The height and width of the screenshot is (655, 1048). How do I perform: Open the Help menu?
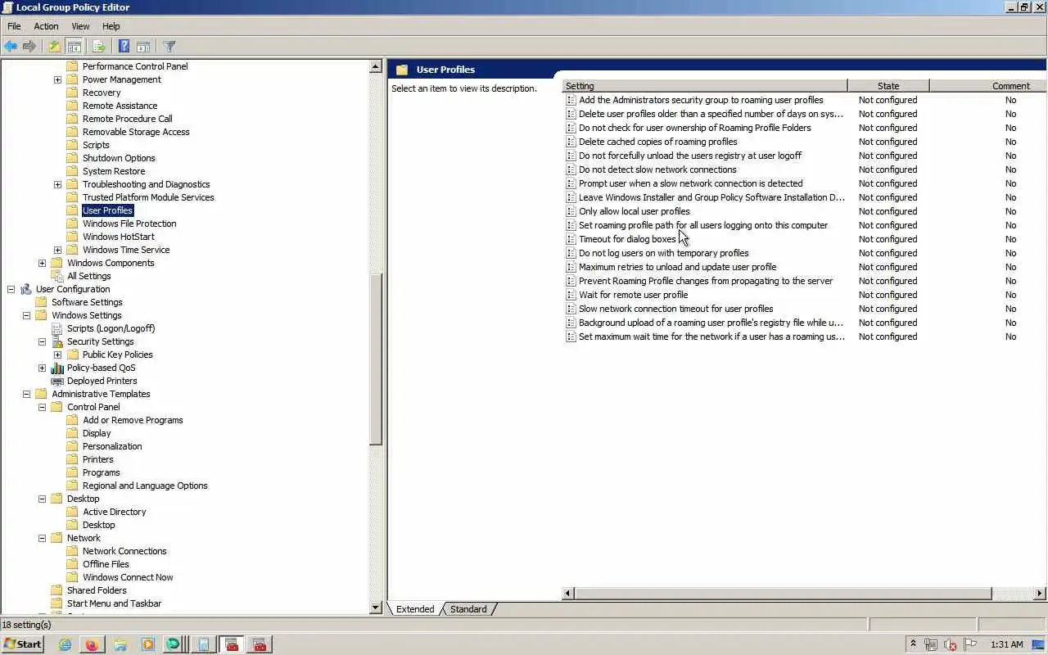tap(111, 26)
